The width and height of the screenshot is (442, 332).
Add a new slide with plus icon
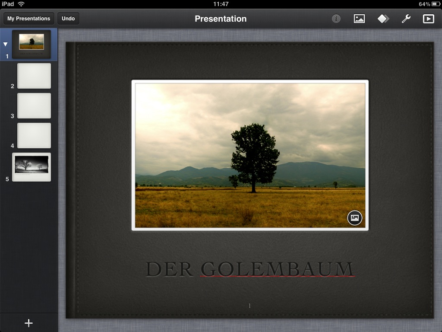[x=28, y=323]
